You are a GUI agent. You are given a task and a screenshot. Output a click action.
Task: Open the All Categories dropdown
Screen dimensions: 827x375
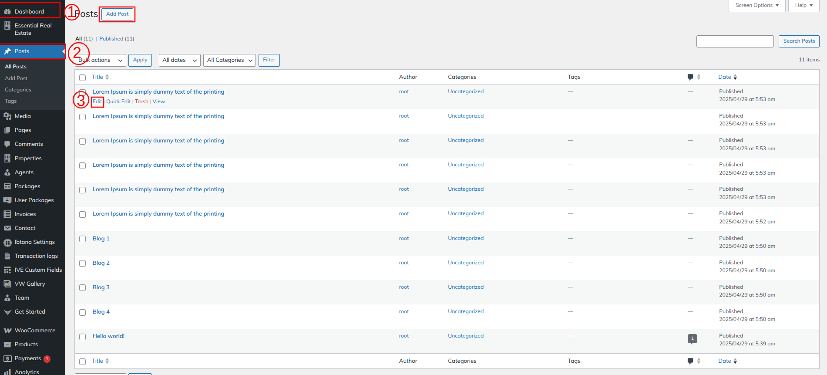pos(229,60)
